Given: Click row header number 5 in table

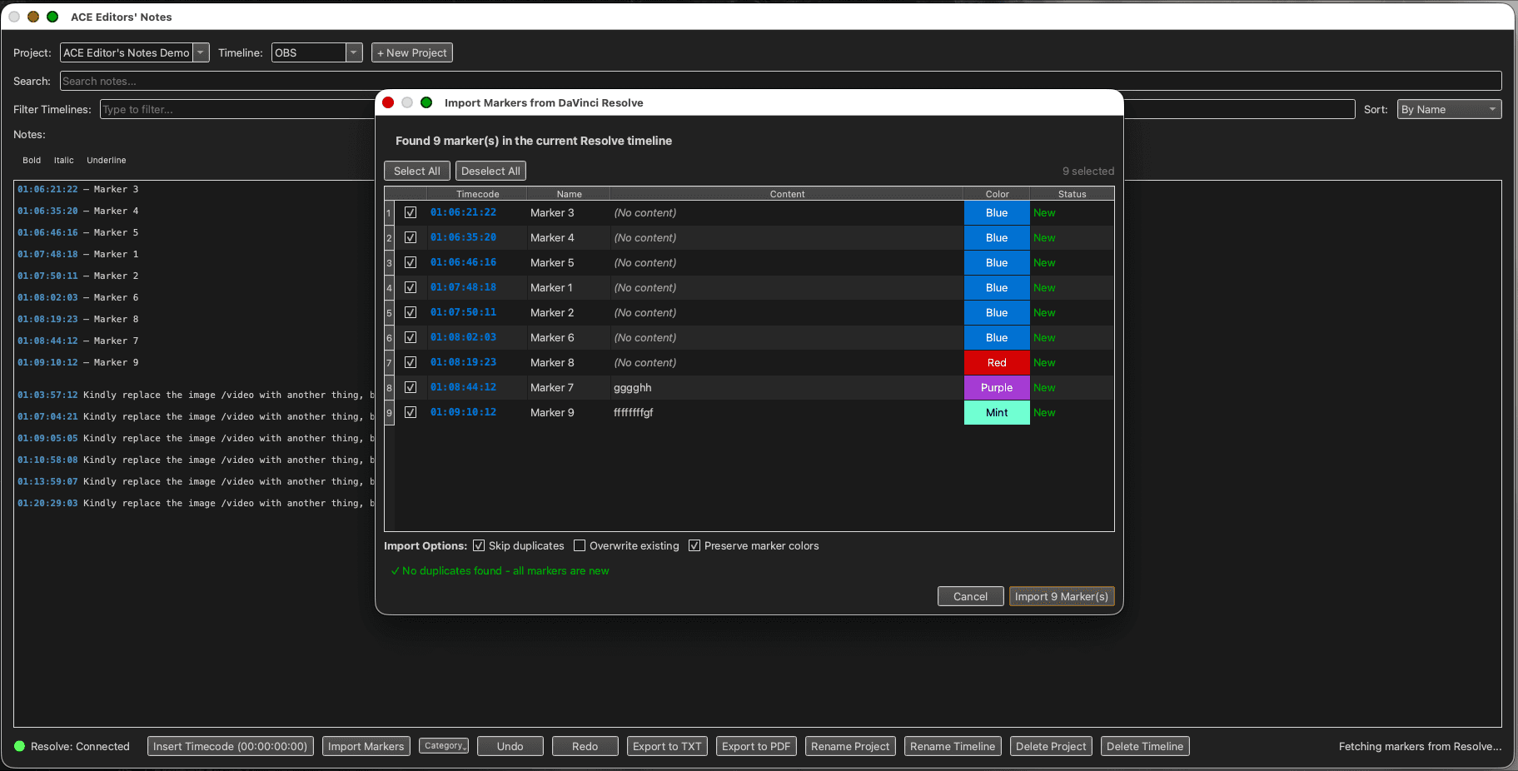Looking at the screenshot, I should click(x=389, y=312).
